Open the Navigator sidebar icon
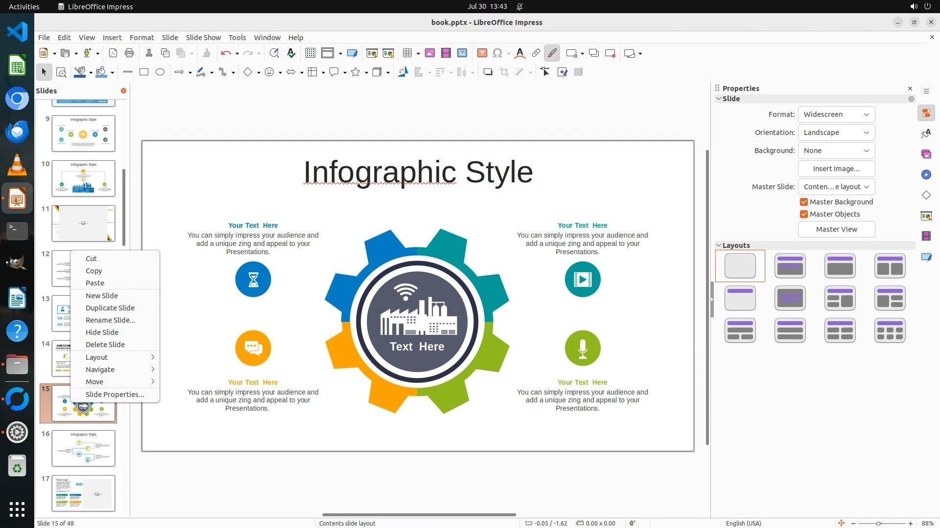This screenshot has width=940, height=528. [926, 175]
